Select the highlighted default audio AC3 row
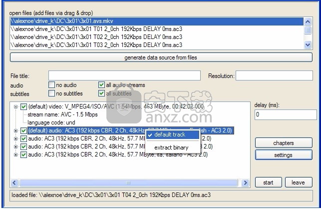The width and height of the screenshot is (321, 209). 131,130
